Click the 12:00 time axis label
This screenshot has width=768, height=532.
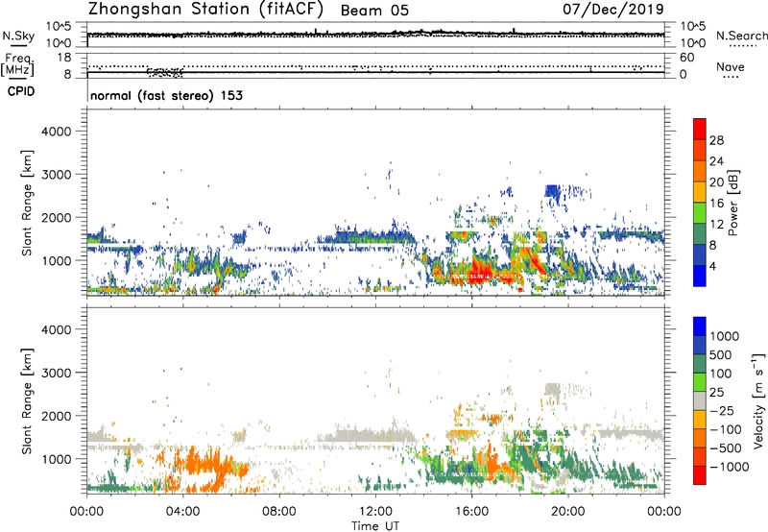pos(375,512)
